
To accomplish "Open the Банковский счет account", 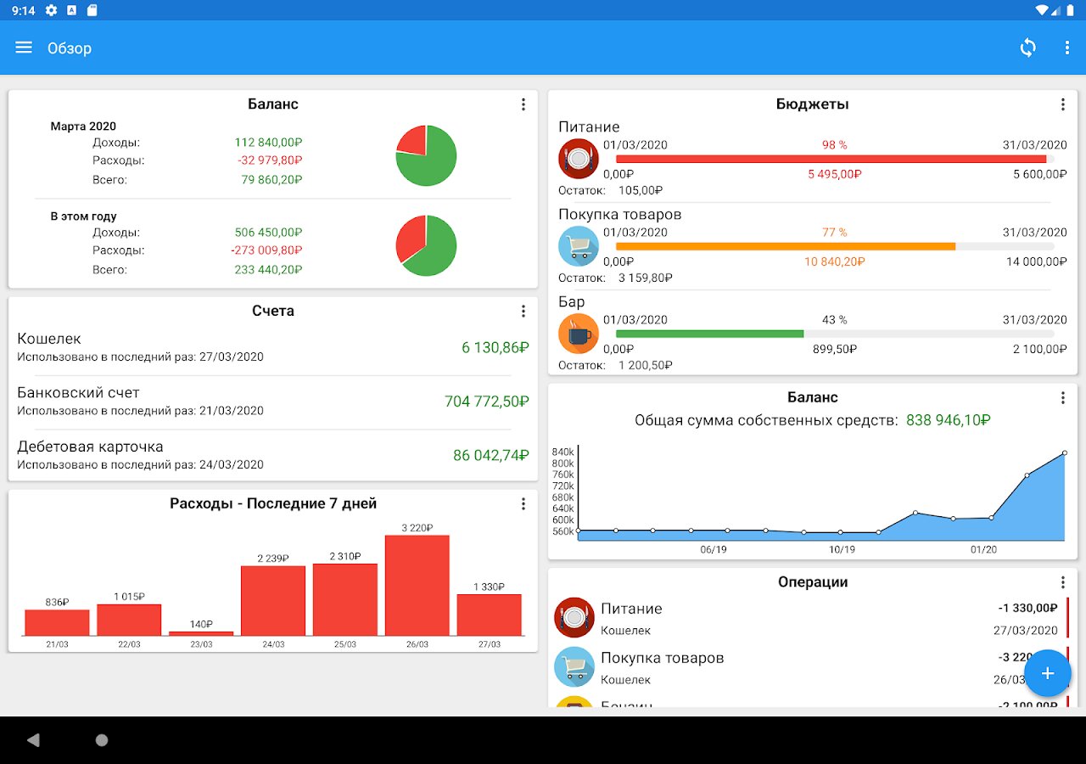I will [x=273, y=401].
